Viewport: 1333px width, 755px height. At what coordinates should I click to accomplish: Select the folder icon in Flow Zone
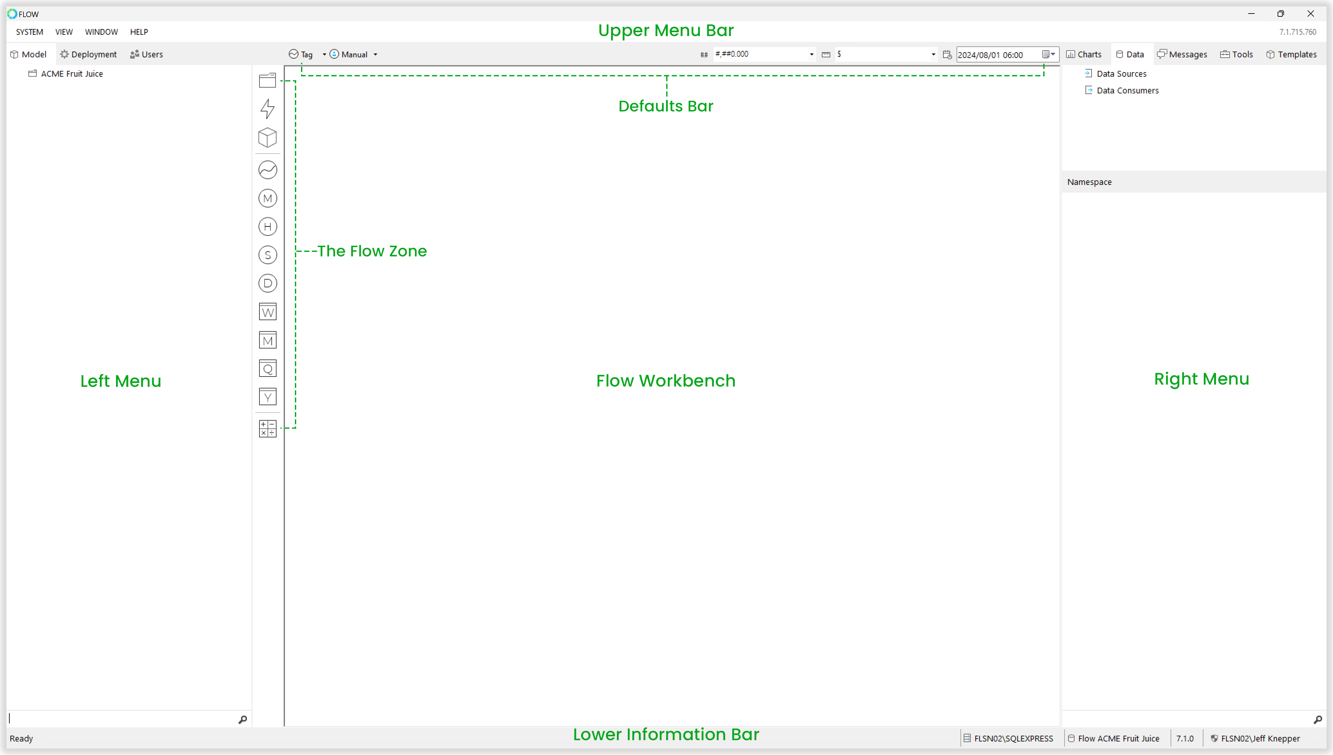[268, 81]
